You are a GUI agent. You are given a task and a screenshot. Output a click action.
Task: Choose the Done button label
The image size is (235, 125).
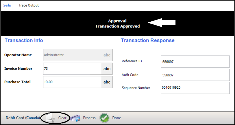117,118
